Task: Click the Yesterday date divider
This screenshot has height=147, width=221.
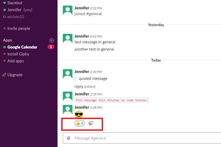Action: click(156, 25)
